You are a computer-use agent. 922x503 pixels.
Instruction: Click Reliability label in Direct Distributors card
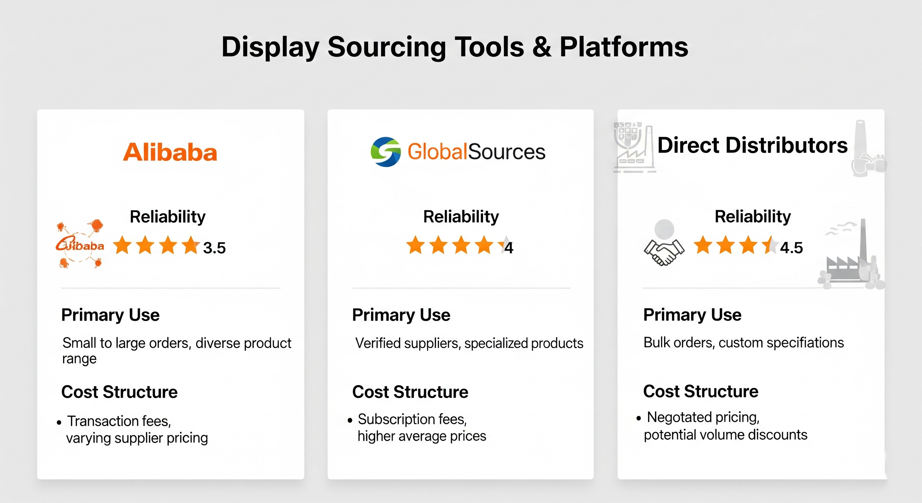[x=753, y=216]
